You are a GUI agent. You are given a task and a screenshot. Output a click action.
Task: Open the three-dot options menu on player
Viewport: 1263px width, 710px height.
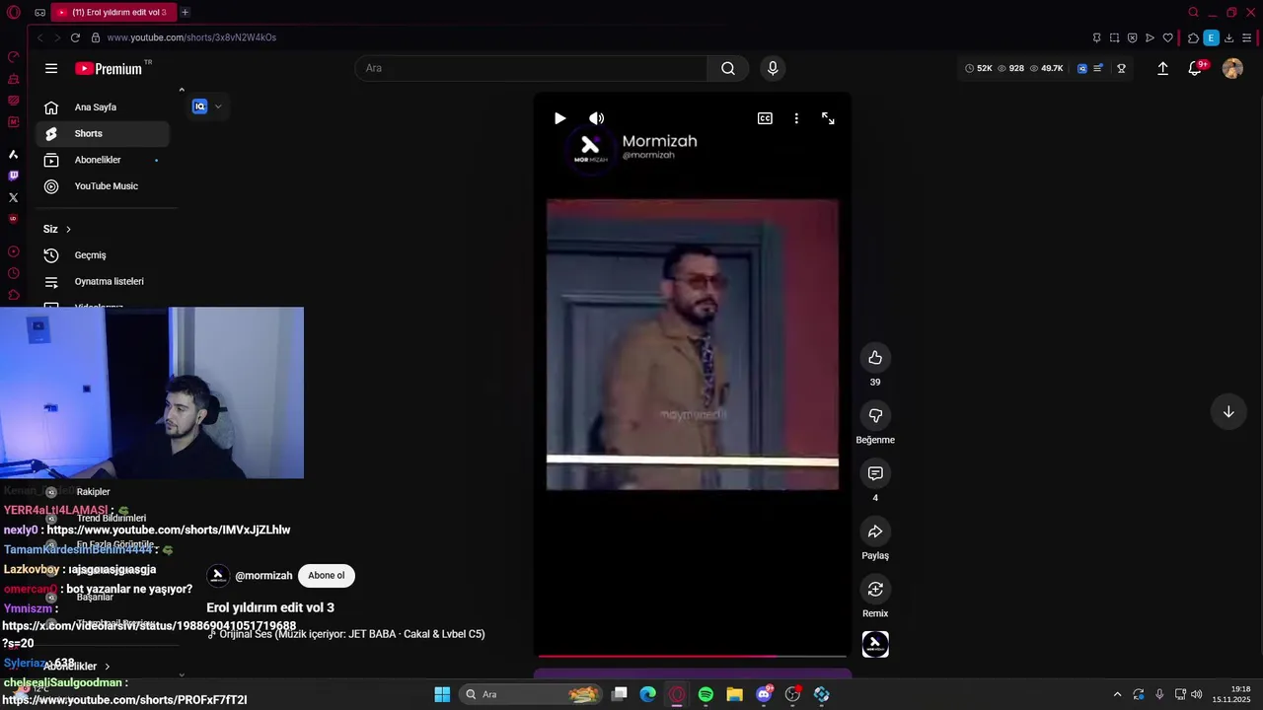pyautogui.click(x=796, y=118)
